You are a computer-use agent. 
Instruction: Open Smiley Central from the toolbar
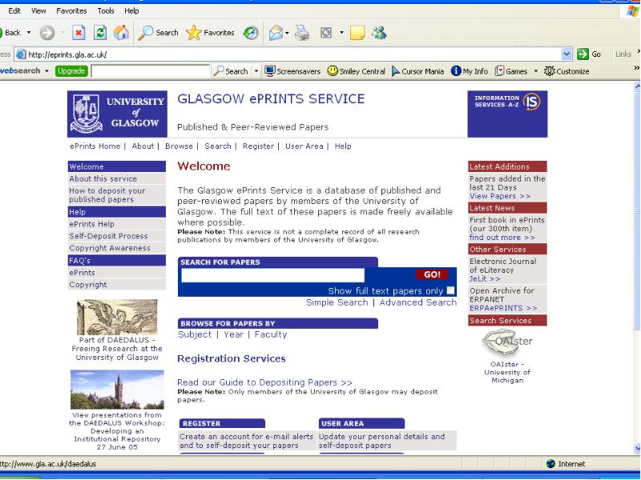click(x=357, y=71)
